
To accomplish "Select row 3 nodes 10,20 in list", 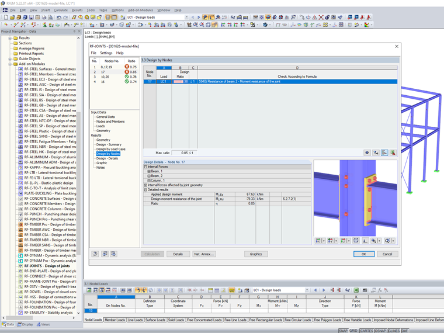I will tap(115, 77).
